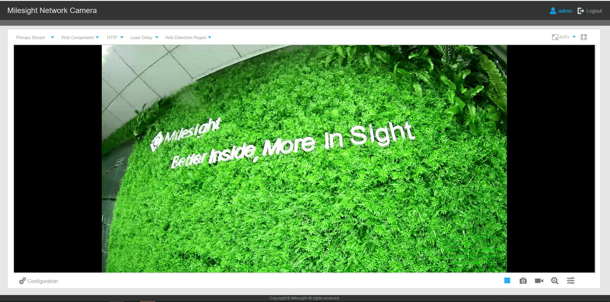Viewport: 610px width, 302px height.
Task: Click the blue stop live view icon
Action: click(x=507, y=281)
